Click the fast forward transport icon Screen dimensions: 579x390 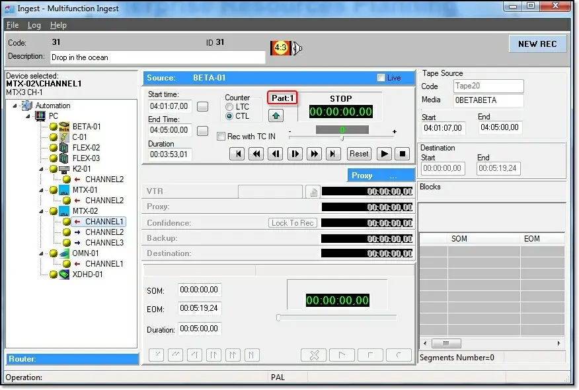(315, 154)
